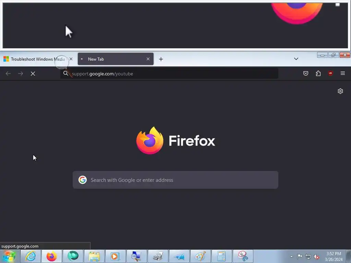The height and width of the screenshot is (263, 351).
Task: Switch to Troubleshoot Windows Media tab
Action: pyautogui.click(x=38, y=59)
